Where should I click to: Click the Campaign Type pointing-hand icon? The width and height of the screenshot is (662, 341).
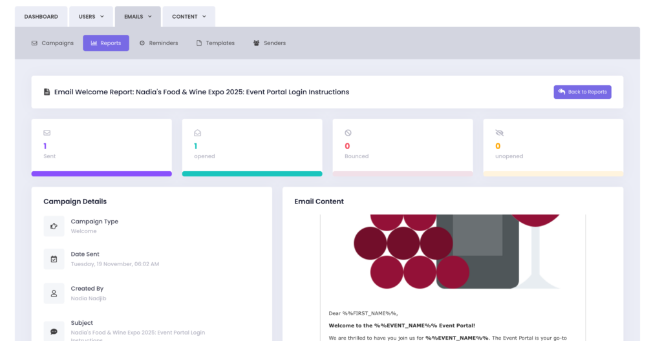click(x=54, y=226)
